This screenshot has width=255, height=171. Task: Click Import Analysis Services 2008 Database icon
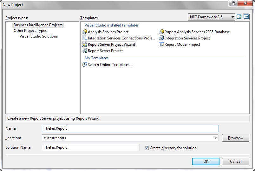click(x=161, y=32)
